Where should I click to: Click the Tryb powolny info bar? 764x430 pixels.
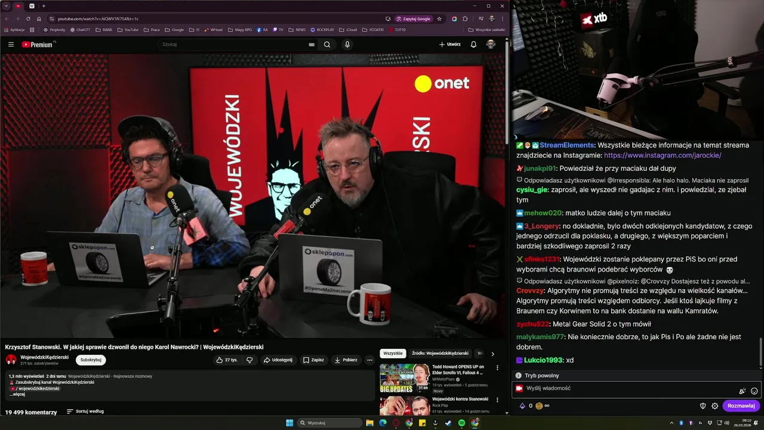click(x=637, y=376)
